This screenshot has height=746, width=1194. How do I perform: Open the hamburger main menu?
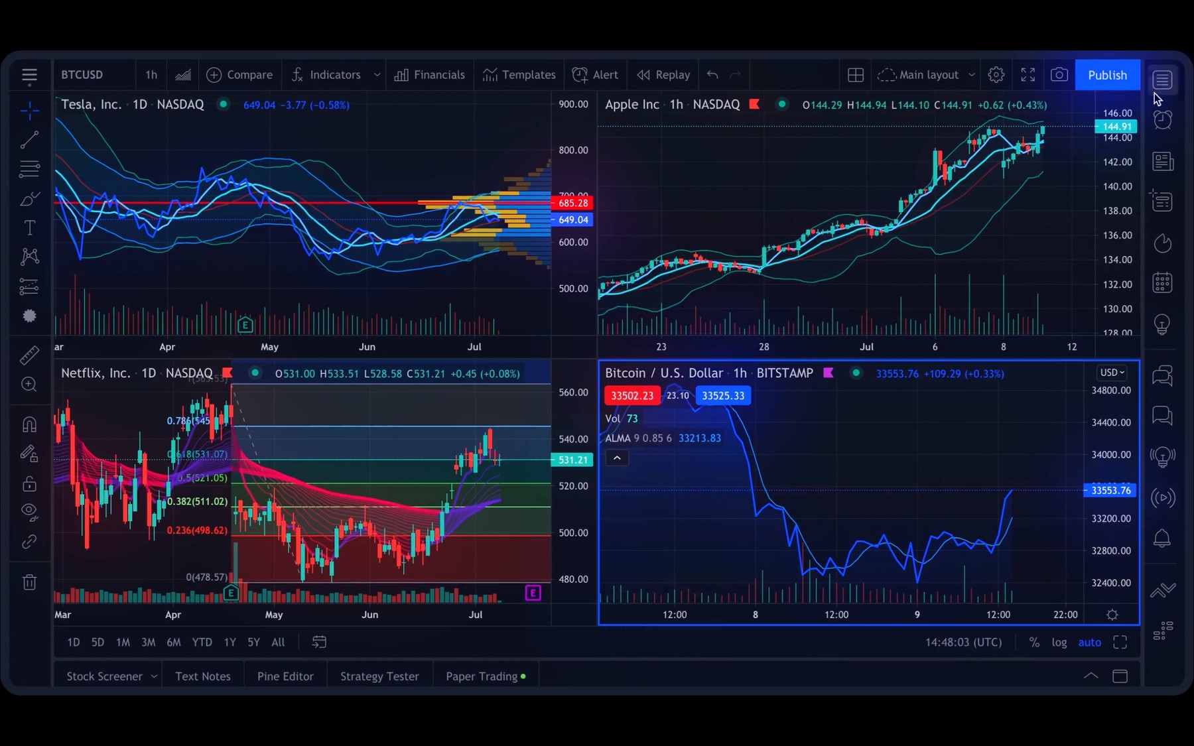tap(29, 76)
